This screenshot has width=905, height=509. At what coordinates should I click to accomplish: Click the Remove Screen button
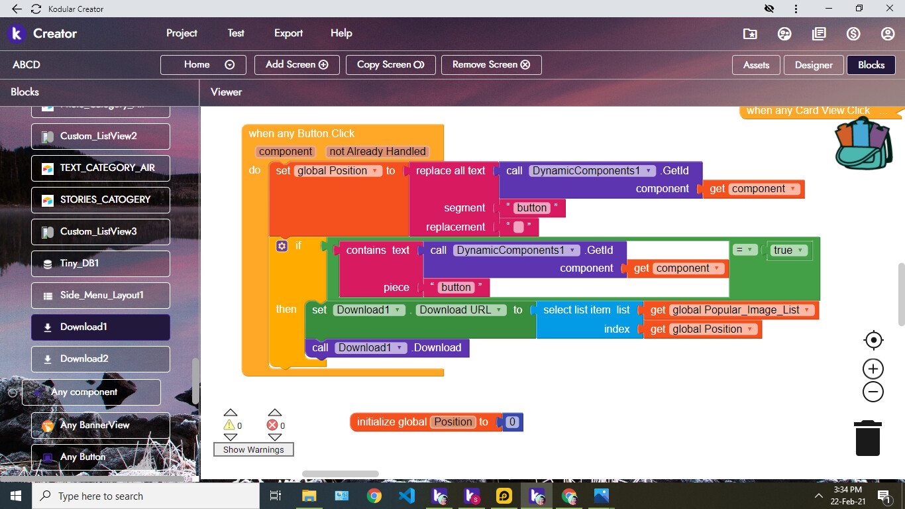(491, 65)
